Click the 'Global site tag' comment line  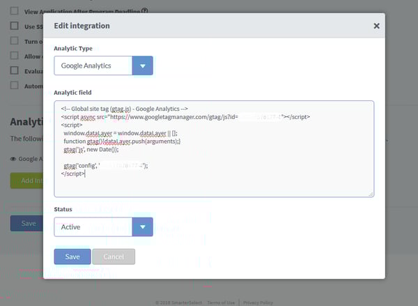click(x=124, y=109)
